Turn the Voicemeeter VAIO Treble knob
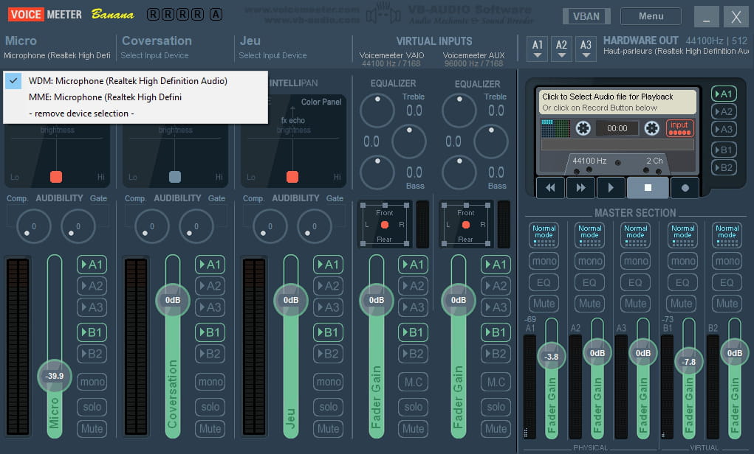 pyautogui.click(x=377, y=110)
